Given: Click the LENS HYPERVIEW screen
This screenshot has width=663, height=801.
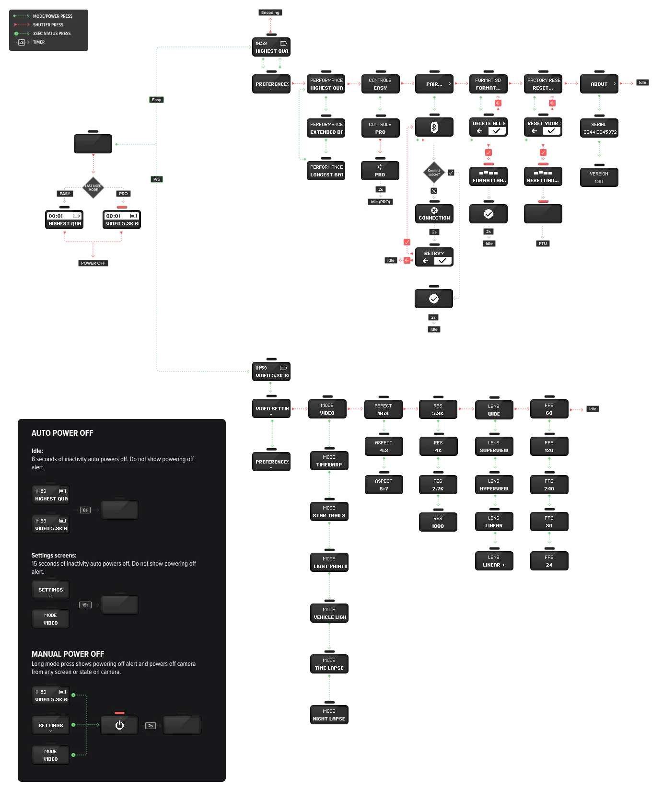Looking at the screenshot, I should [494, 485].
